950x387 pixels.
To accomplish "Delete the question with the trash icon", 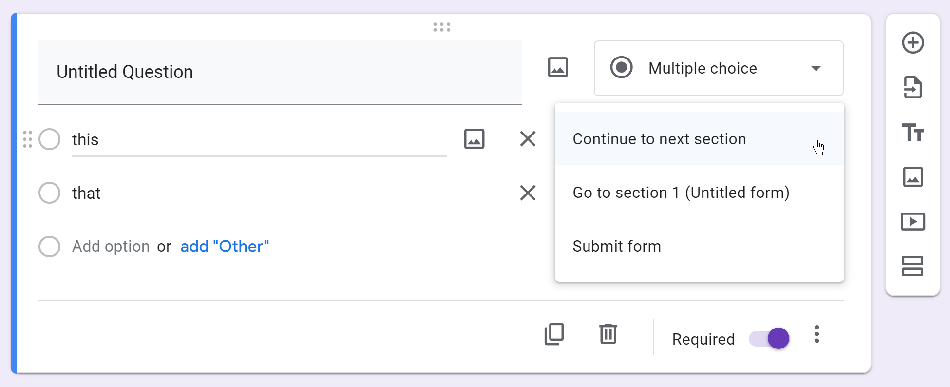I will tap(608, 334).
